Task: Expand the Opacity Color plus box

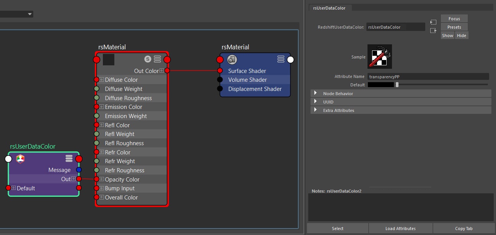Action: pyautogui.click(x=102, y=179)
